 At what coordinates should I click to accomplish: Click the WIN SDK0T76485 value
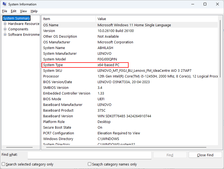[124, 116]
